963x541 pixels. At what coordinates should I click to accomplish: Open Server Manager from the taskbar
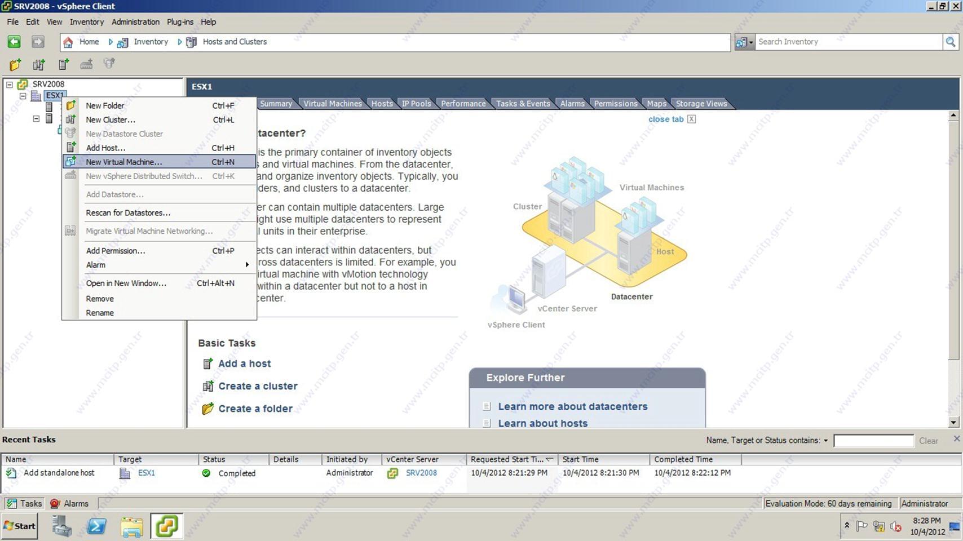[x=62, y=526]
